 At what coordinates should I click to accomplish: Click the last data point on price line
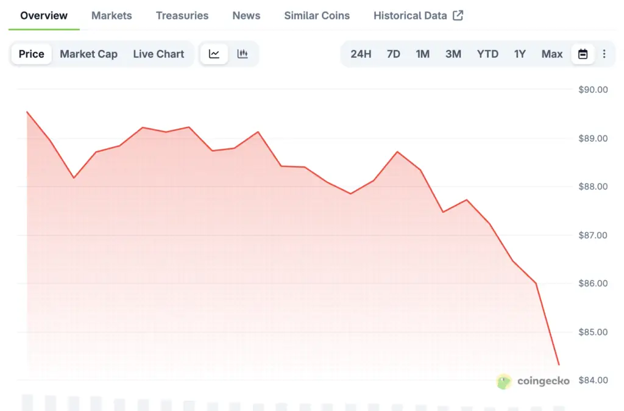[x=559, y=365]
